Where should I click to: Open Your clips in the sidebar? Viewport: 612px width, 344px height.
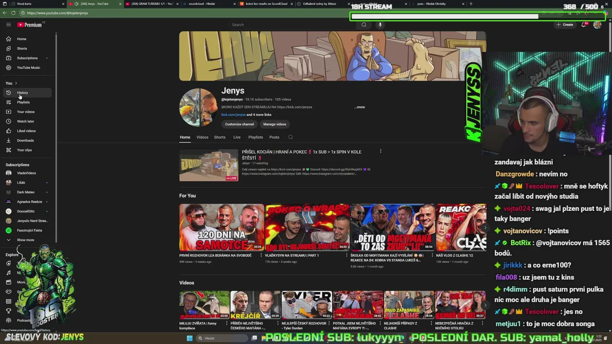coord(28,150)
